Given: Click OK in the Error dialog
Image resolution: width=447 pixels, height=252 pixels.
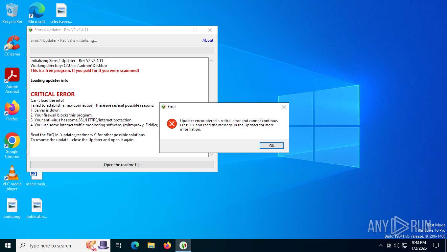Looking at the screenshot, I should pos(271,146).
